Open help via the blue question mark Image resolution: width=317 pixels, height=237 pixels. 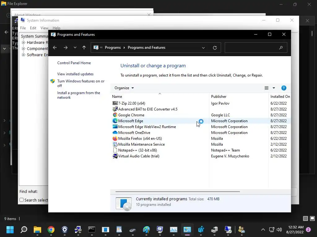tap(284, 88)
